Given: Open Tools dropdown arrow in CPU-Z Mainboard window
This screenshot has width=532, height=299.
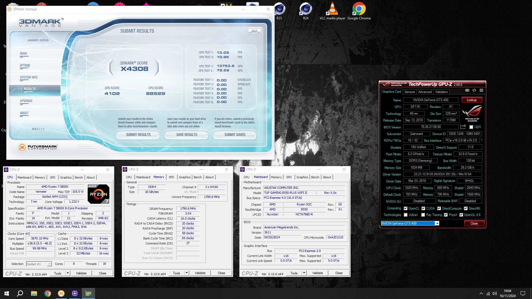Looking at the screenshot, I should [x=304, y=273].
